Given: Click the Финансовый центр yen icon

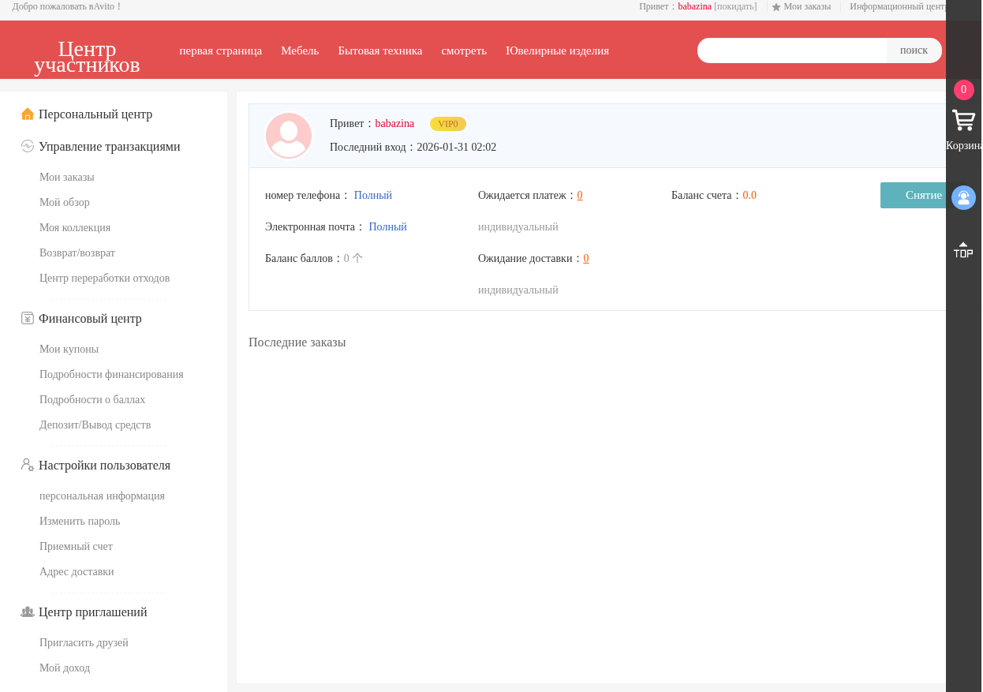Looking at the screenshot, I should click(28, 318).
